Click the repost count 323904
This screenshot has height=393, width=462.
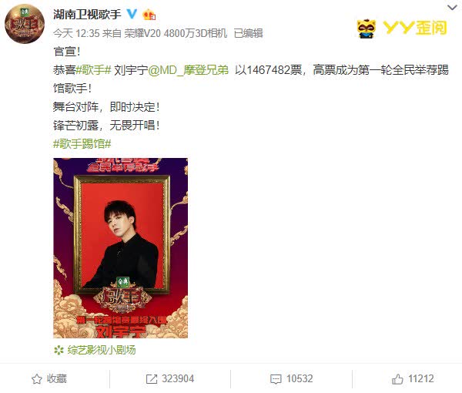178,379
